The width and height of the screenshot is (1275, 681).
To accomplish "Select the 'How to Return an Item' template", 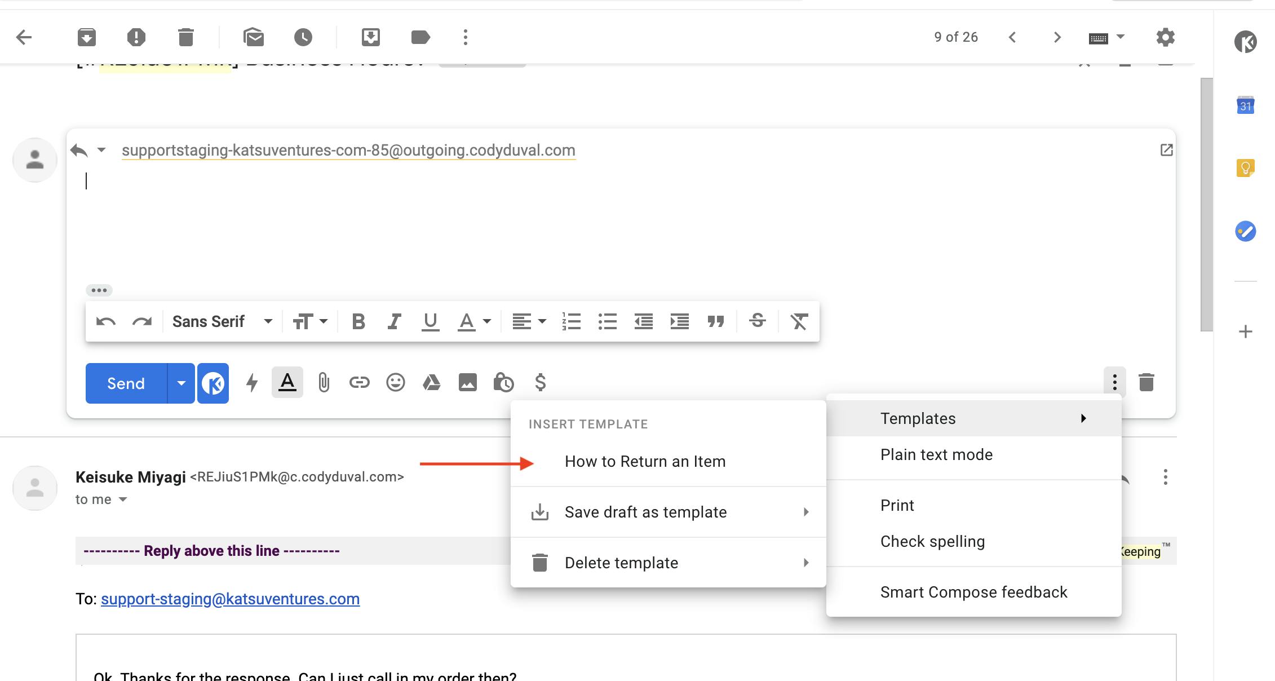I will coord(646,461).
